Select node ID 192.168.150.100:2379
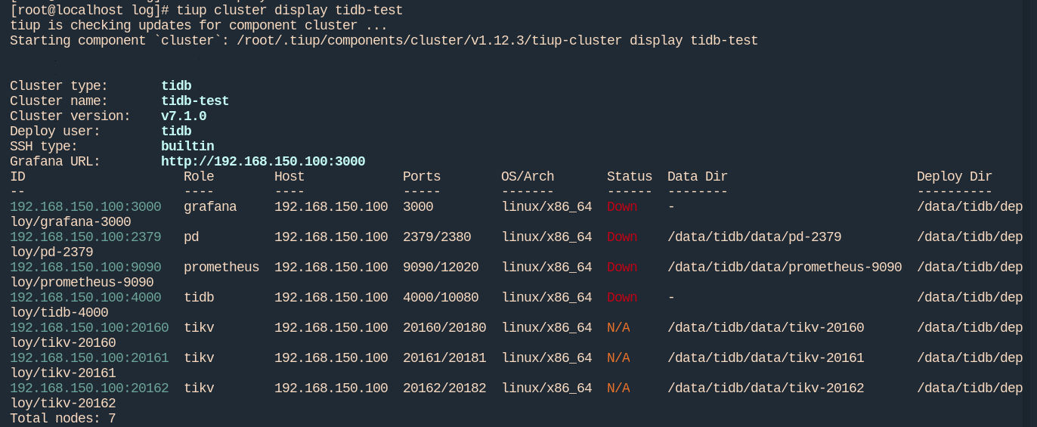Image resolution: width=1037 pixels, height=427 pixels. 85,237
